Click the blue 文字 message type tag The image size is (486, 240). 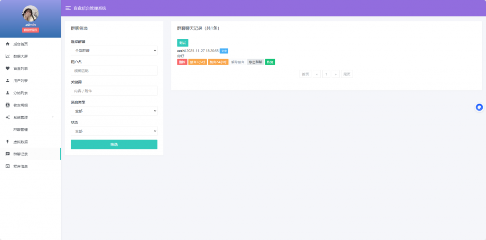point(224,51)
